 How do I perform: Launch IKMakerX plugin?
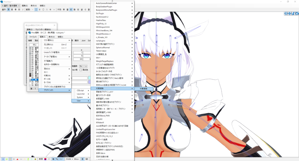click(112, 122)
